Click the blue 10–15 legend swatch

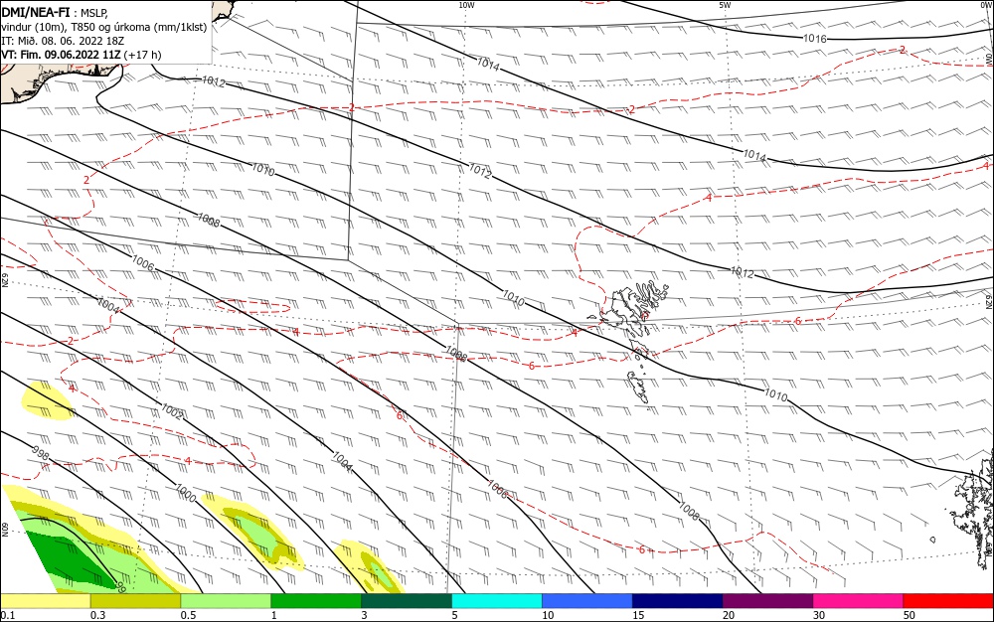[587, 601]
